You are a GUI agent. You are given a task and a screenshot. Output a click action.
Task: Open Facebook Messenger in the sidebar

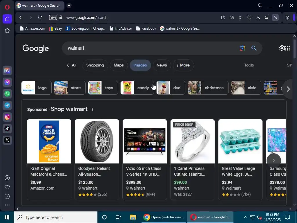[x=7, y=82]
